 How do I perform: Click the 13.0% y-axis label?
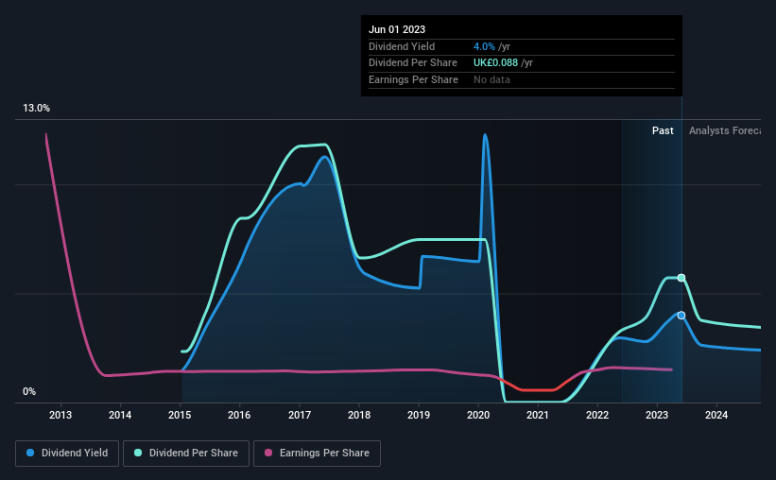36,109
